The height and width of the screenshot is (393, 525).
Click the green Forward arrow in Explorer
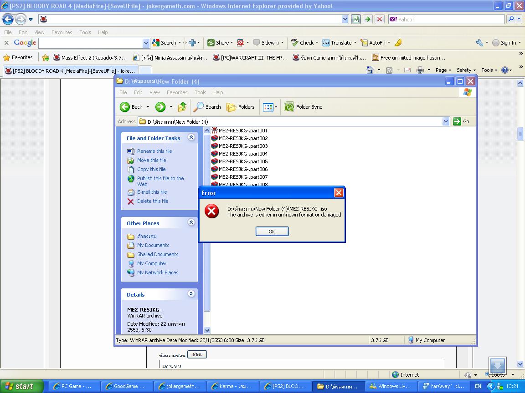tap(160, 107)
